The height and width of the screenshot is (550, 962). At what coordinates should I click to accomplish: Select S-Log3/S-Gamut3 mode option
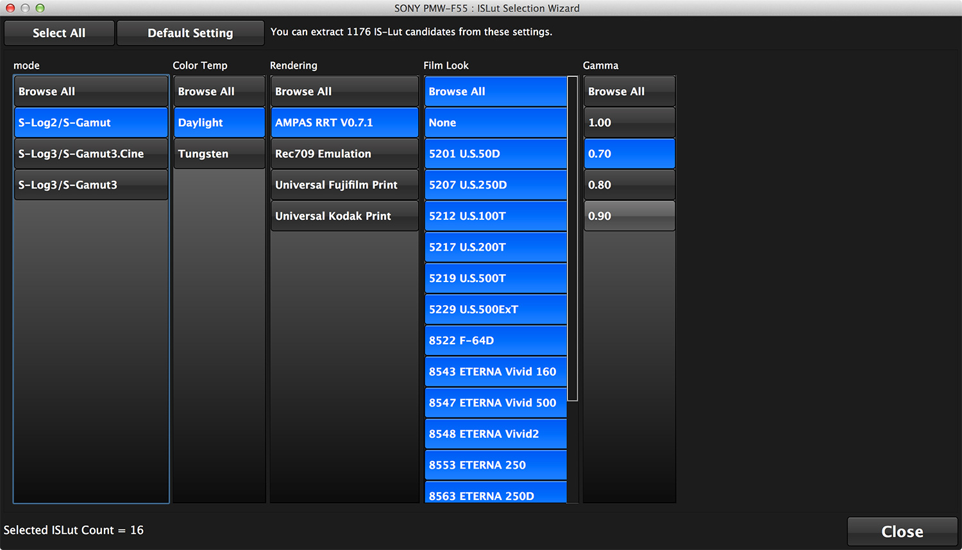91,185
